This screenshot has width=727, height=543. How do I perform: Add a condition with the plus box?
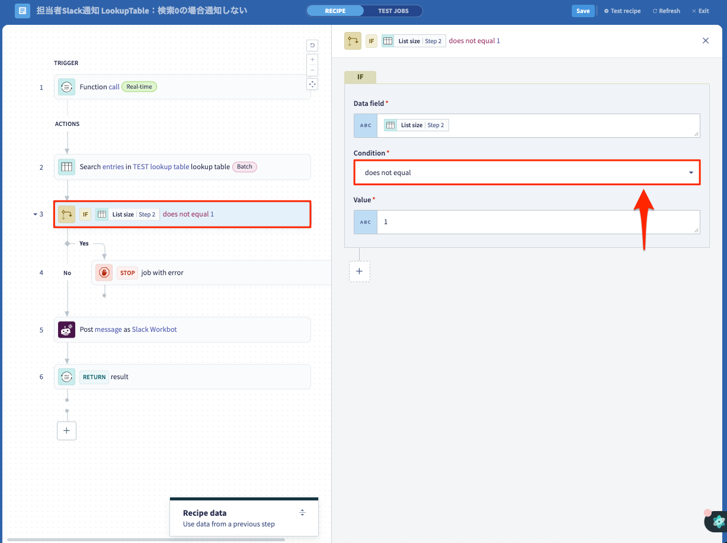360,271
